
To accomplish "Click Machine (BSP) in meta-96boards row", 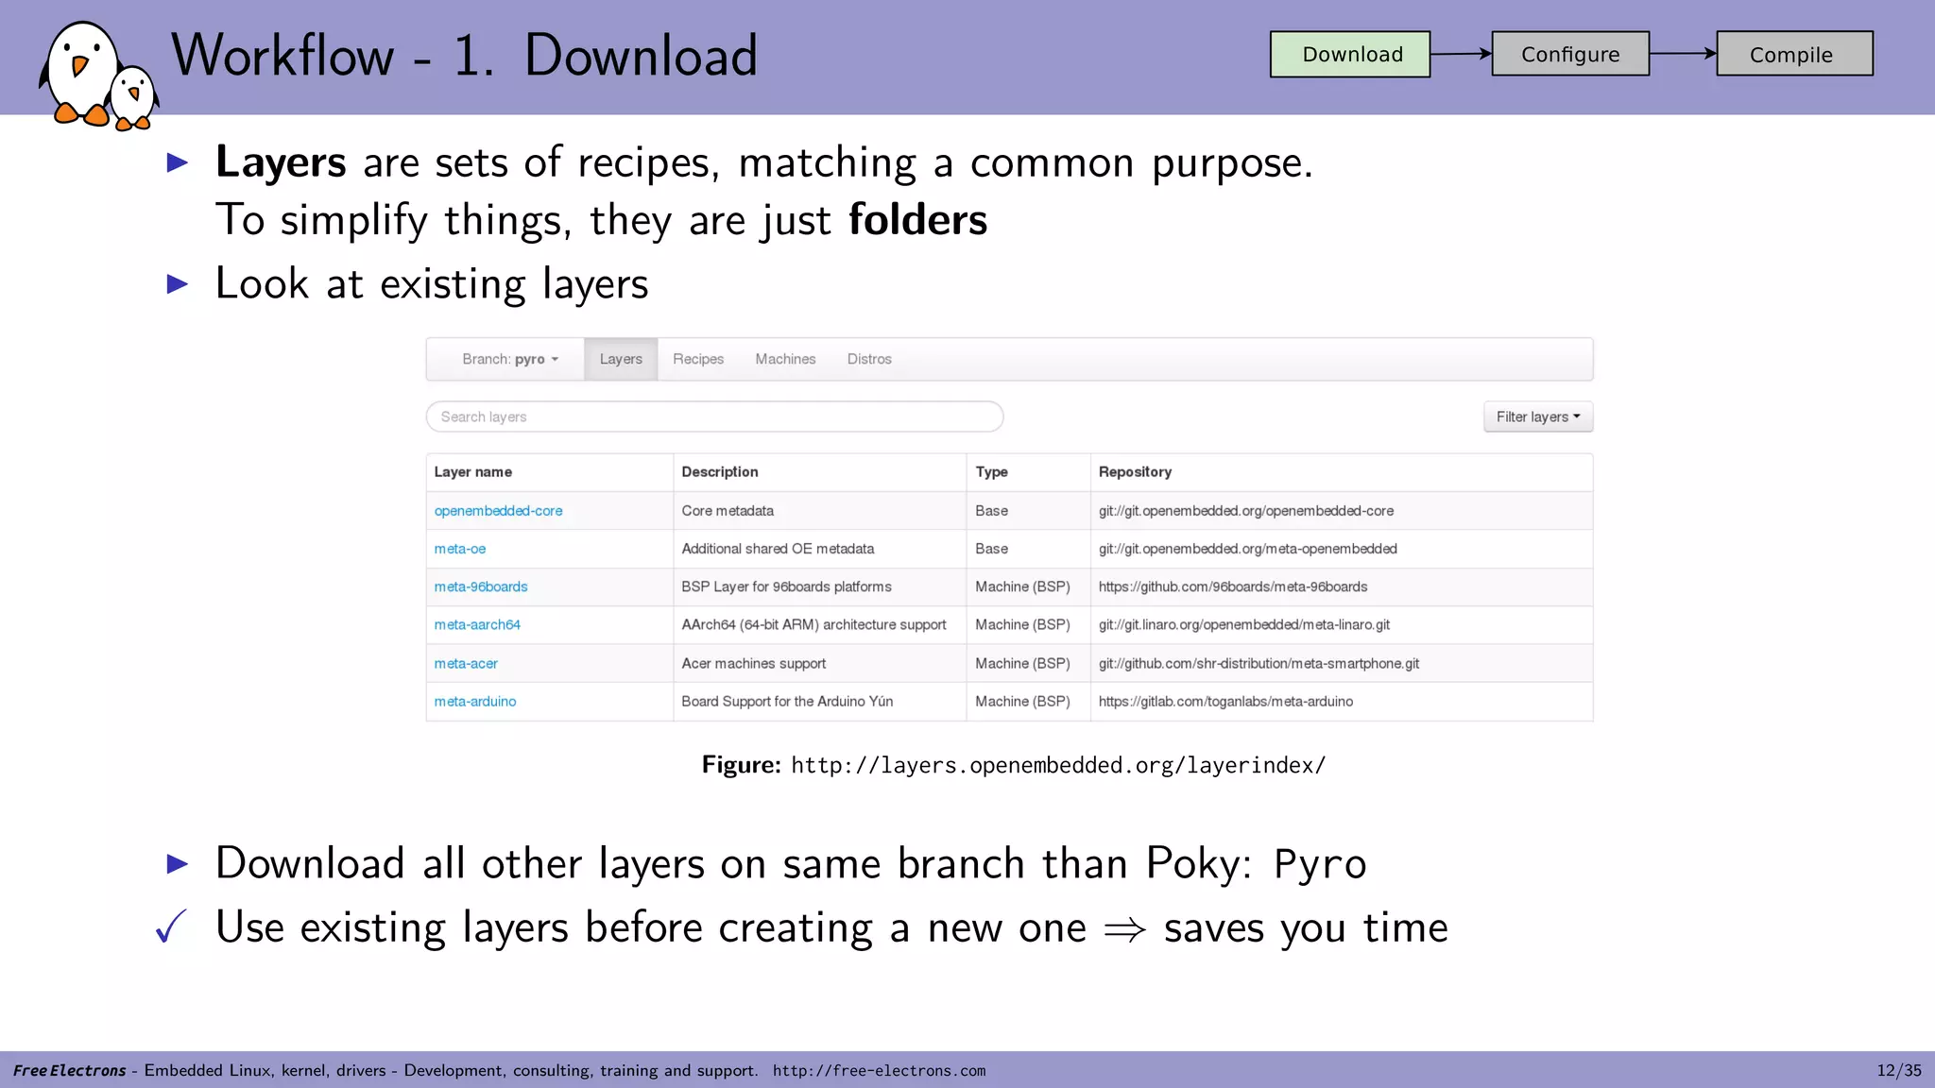I will pos(1022,586).
